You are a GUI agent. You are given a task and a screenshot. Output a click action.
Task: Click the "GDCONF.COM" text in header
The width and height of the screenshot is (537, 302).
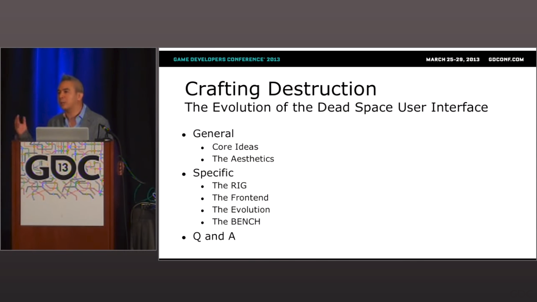pyautogui.click(x=506, y=60)
